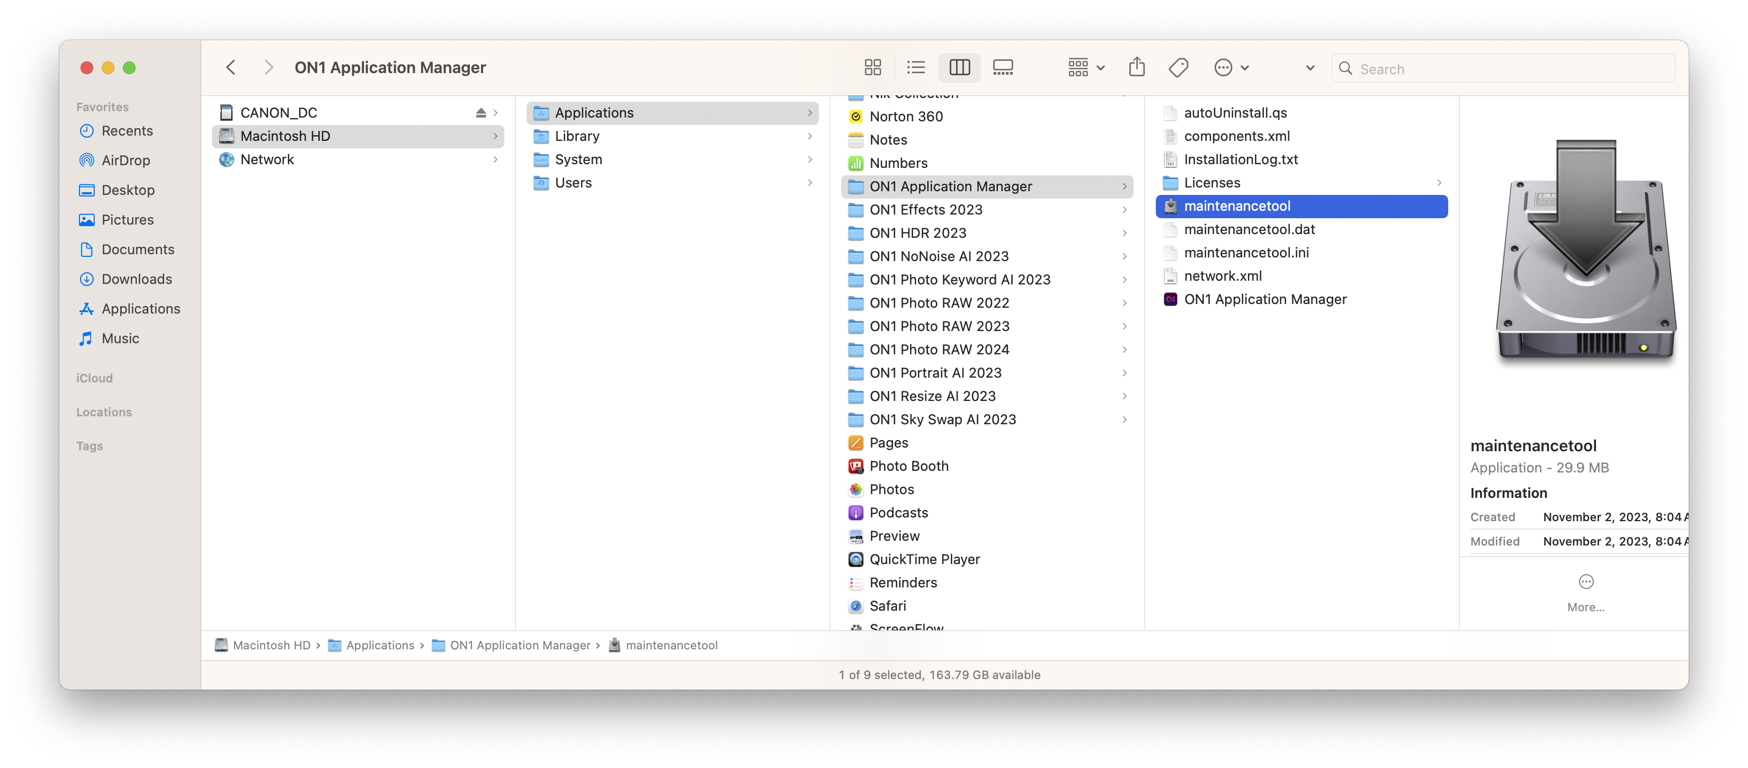Open the group-by options dropdown
1748x768 pixels.
(x=1086, y=67)
